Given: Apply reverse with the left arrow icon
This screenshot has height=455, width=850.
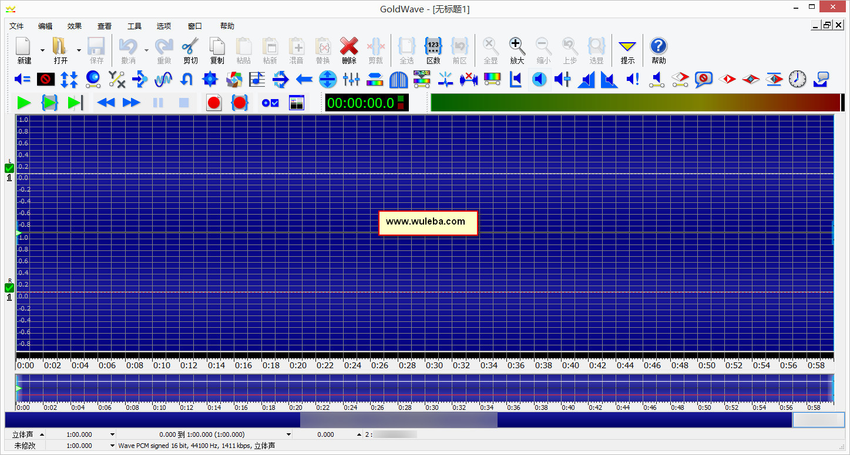Looking at the screenshot, I should [304, 79].
